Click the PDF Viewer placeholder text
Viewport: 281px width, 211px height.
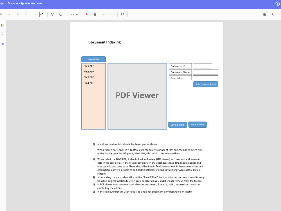click(x=137, y=95)
